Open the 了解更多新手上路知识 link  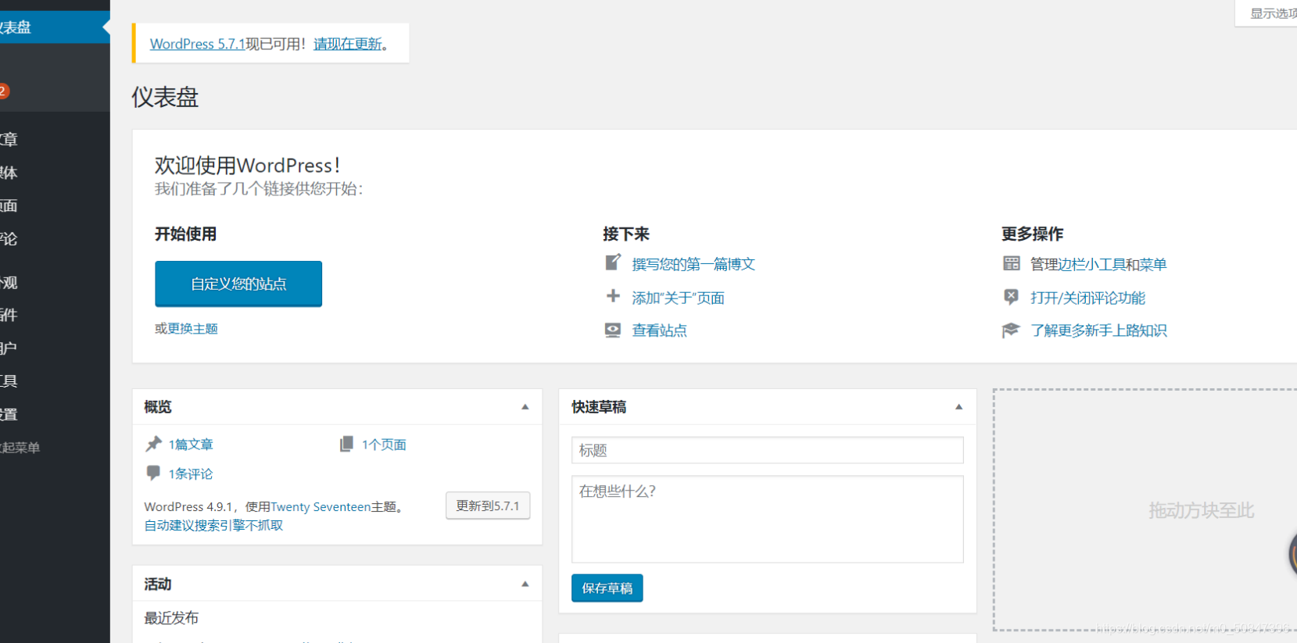click(x=1098, y=330)
